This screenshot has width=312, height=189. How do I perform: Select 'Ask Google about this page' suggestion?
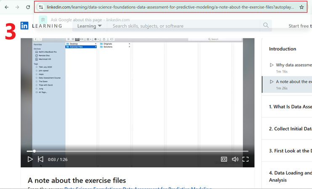point(90,20)
